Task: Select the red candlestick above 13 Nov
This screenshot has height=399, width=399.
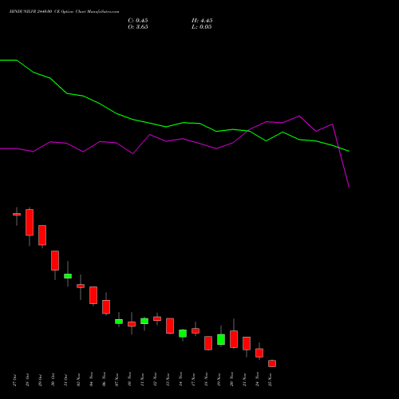Action: (170, 326)
